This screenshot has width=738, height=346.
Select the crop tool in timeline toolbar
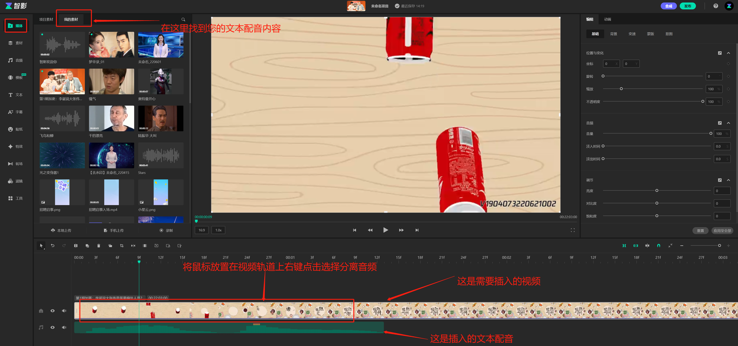[x=122, y=246]
